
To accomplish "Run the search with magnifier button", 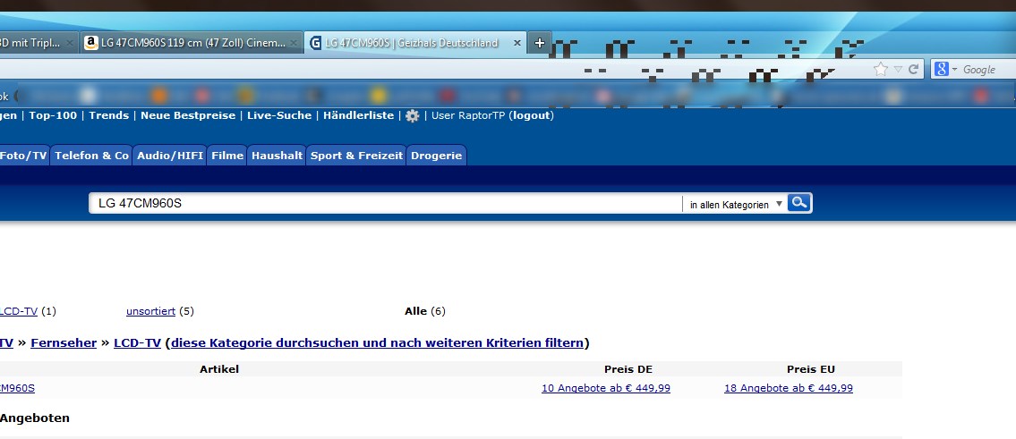I will (x=799, y=203).
